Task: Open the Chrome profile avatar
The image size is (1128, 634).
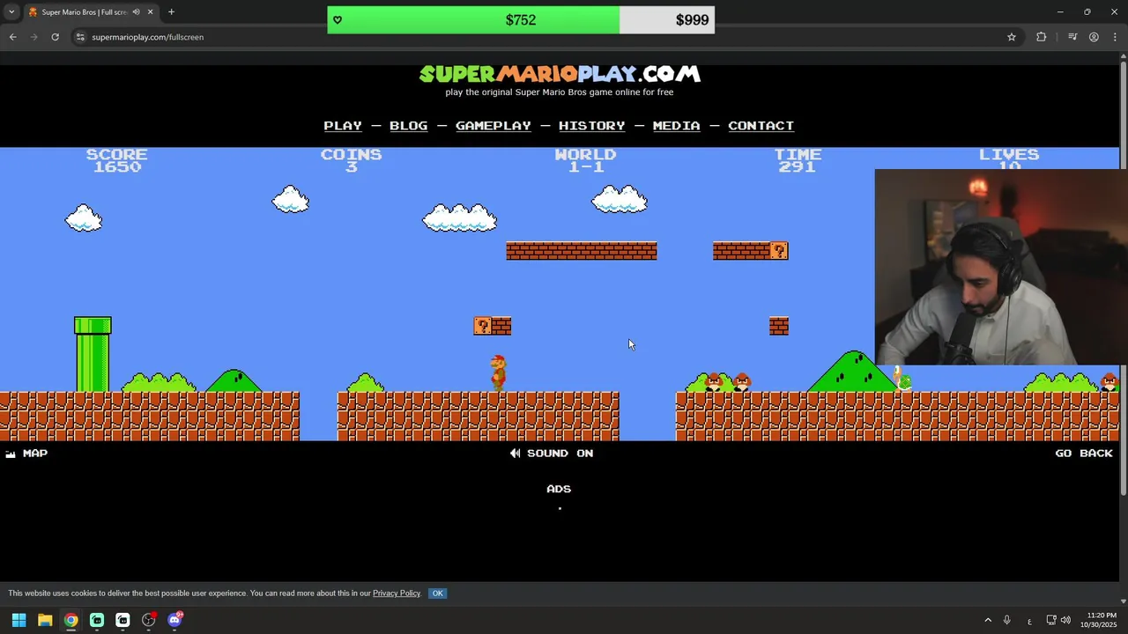Action: point(1094,37)
